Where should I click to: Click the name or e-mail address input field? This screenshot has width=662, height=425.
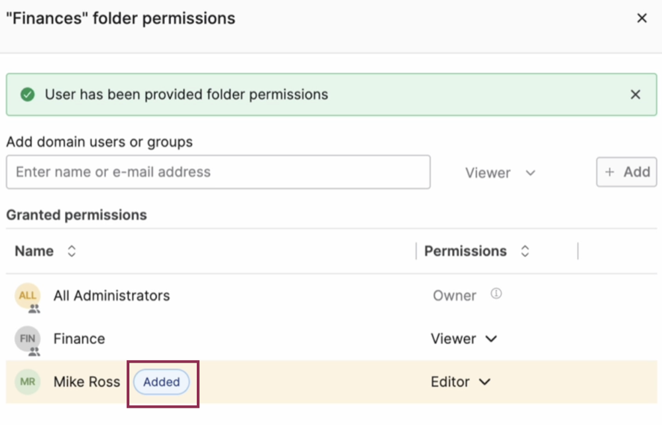pos(219,172)
